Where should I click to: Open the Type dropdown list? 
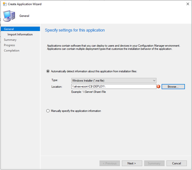pyautogui.click(x=114, y=80)
